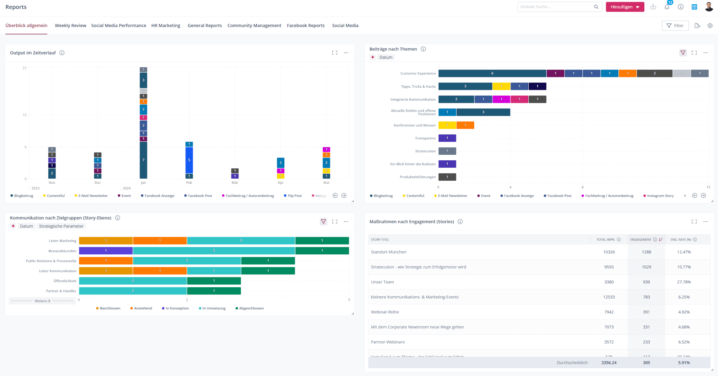Click the export/share icon next to Filter
Viewport: 718px width, 376px height.
pos(697,26)
